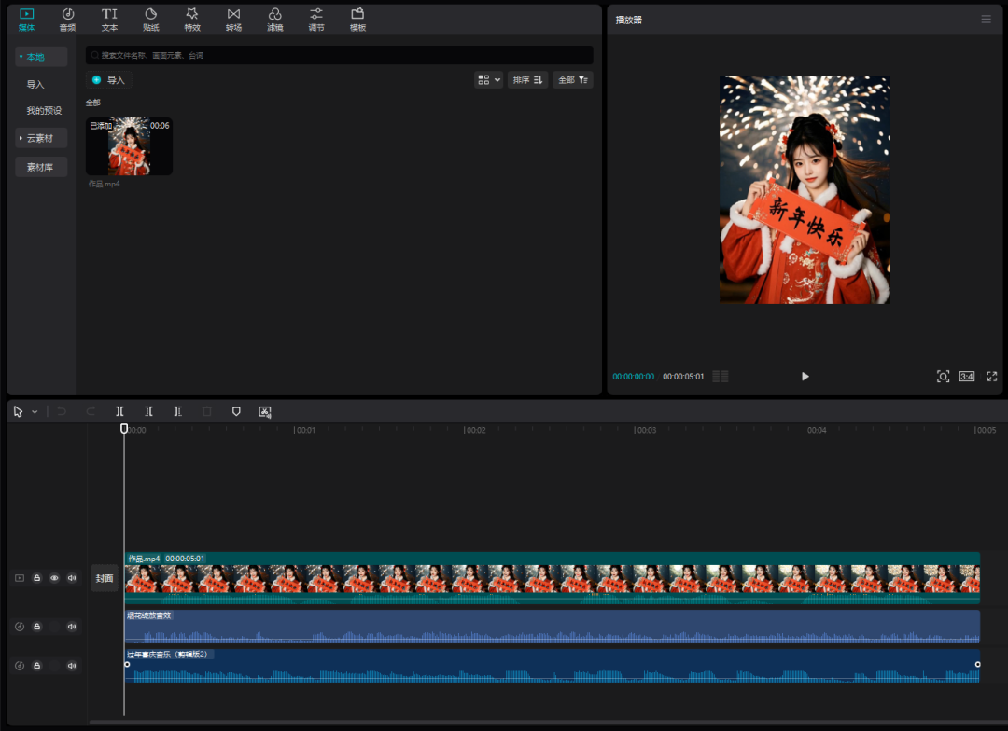Screen dimensions: 1008x731
Task: Click the fullscreen icon in the player
Action: (992, 377)
